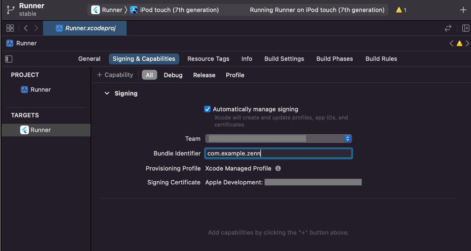Viewport: 471px width, 251px height.
Task: Open the iPod touch device selector
Action: pos(175,10)
